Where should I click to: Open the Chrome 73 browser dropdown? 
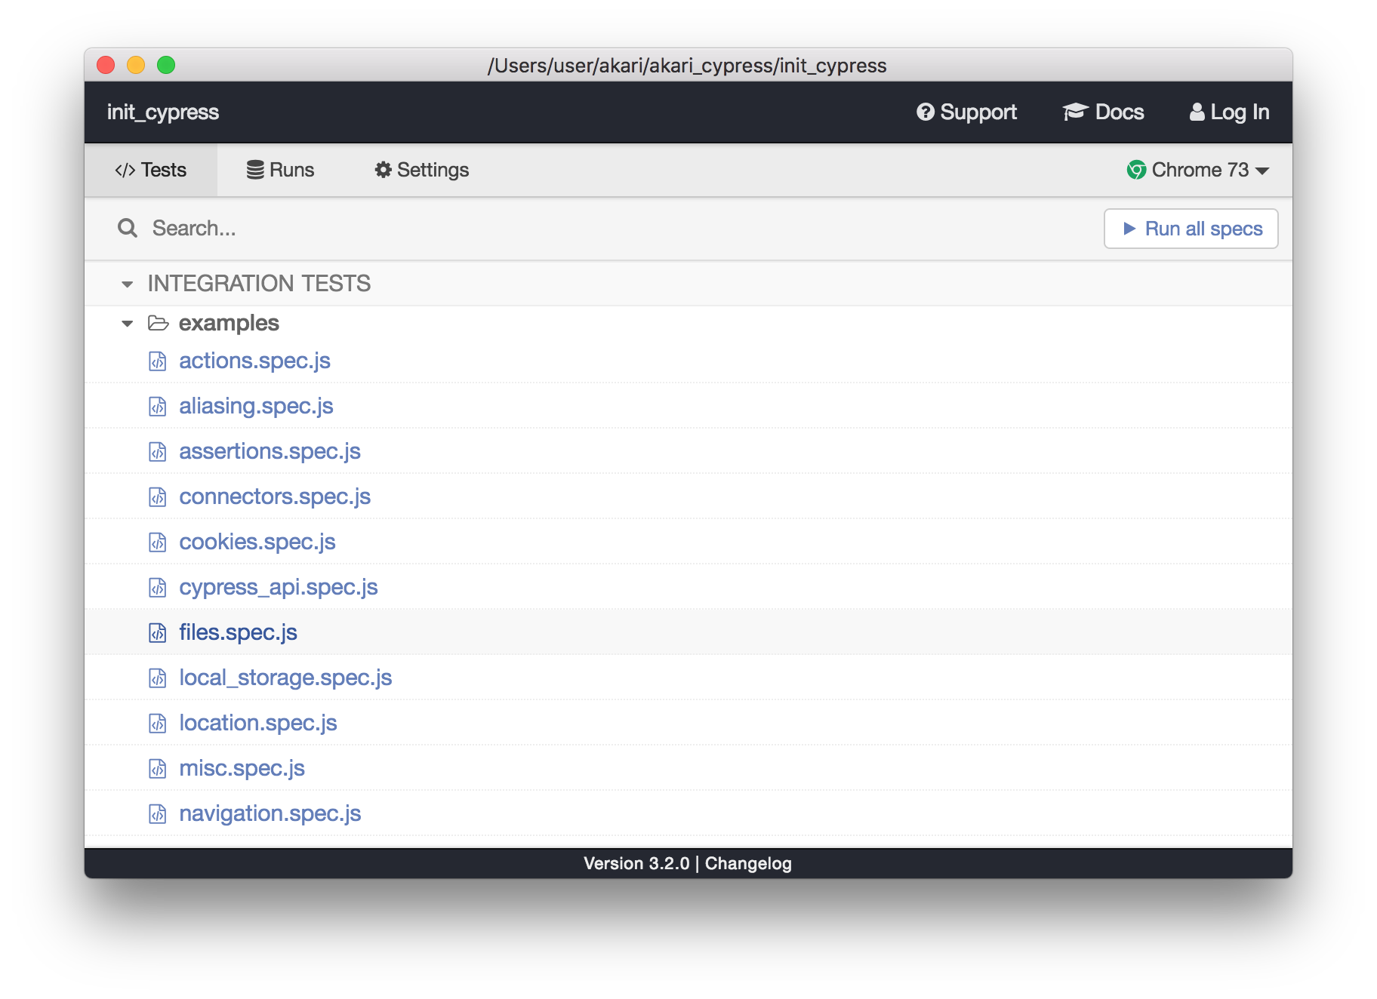[x=1197, y=170]
